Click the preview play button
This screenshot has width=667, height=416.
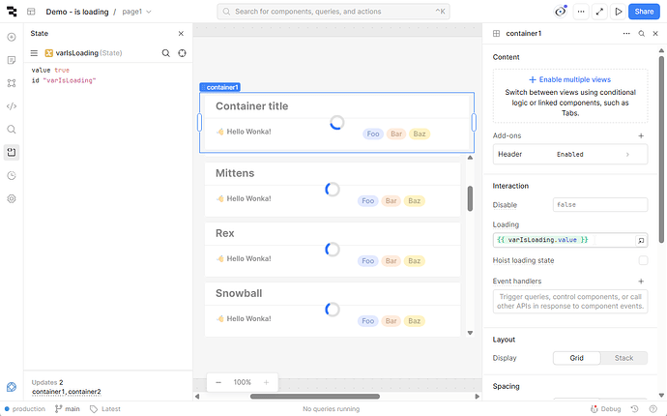(619, 12)
